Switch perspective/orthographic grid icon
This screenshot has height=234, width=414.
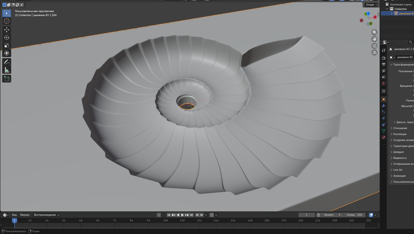pyautogui.click(x=375, y=52)
